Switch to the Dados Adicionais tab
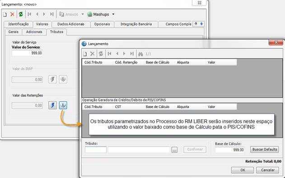The image size is (285, 178). pos(71,24)
